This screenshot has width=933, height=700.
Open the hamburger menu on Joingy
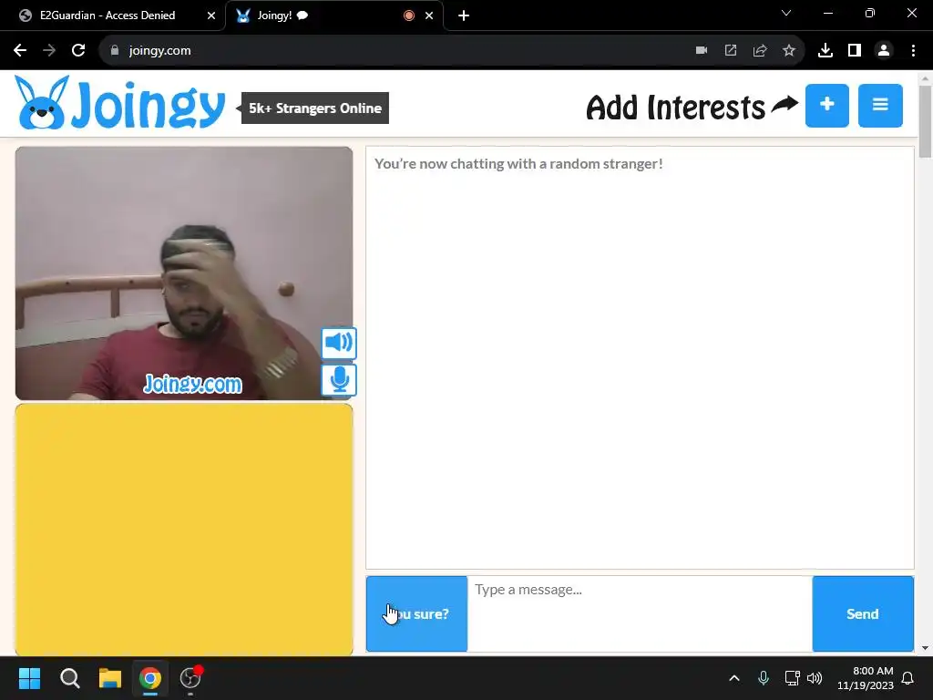(x=880, y=106)
